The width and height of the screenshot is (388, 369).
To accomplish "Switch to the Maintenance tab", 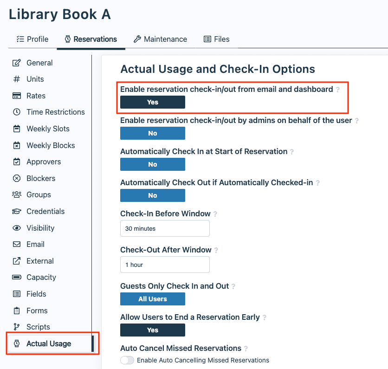I will tap(160, 39).
